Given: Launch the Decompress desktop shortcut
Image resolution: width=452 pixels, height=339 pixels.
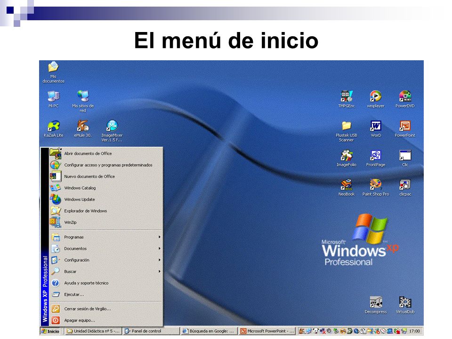Looking at the screenshot, I should click(376, 305).
